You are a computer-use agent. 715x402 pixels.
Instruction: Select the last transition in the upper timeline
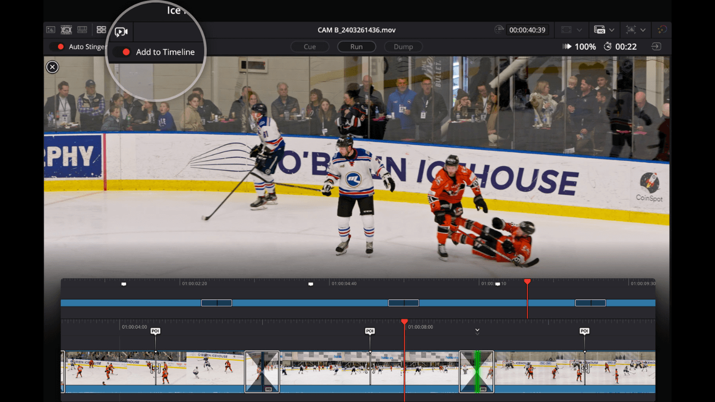point(590,303)
